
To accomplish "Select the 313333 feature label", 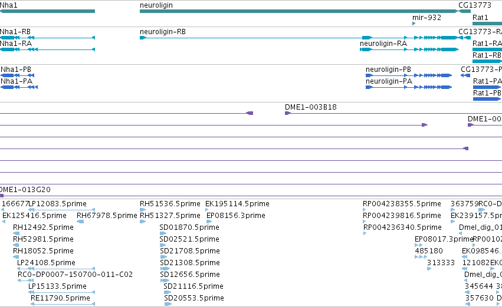I will coord(441,263).
